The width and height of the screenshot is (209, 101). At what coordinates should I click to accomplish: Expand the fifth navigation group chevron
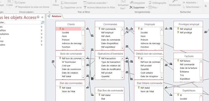pyautogui.click(x=42, y=41)
